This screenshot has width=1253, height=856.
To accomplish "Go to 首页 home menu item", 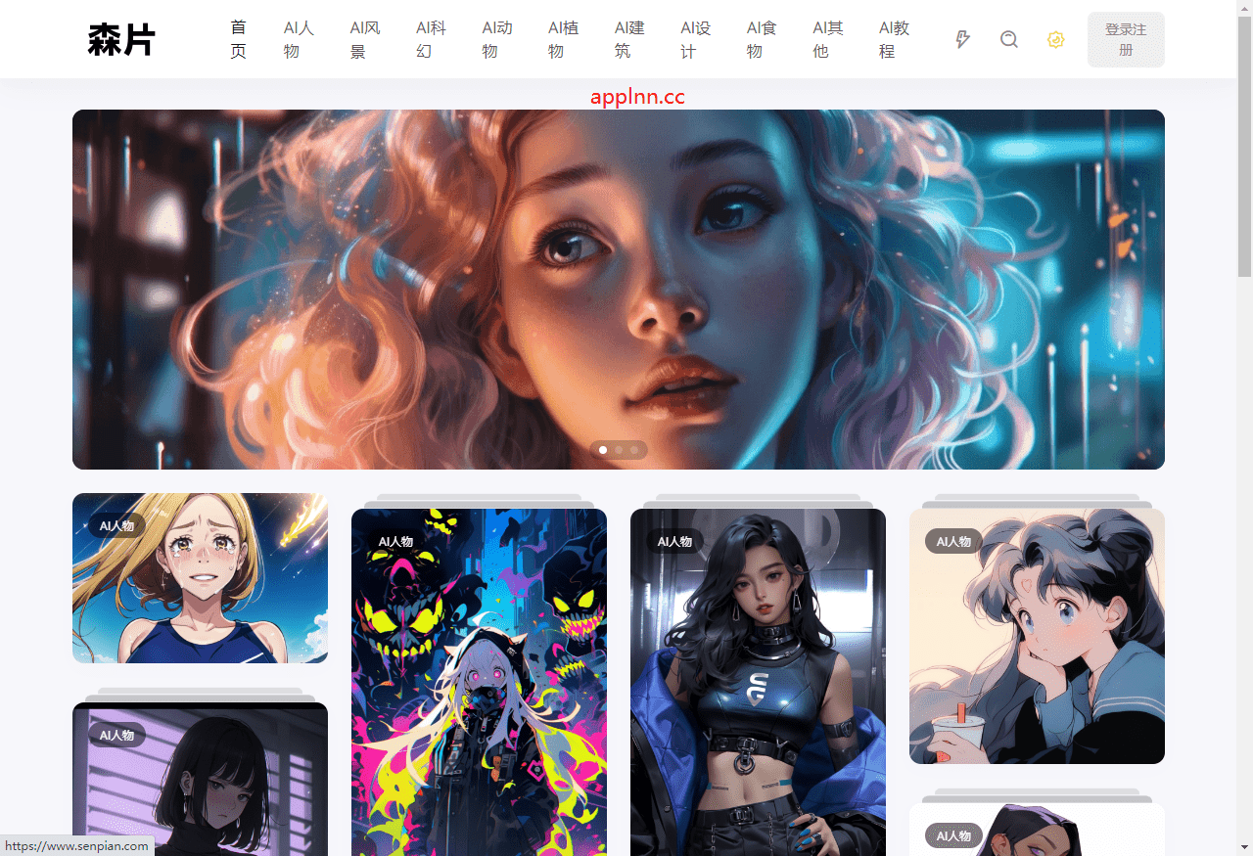I will click(238, 39).
